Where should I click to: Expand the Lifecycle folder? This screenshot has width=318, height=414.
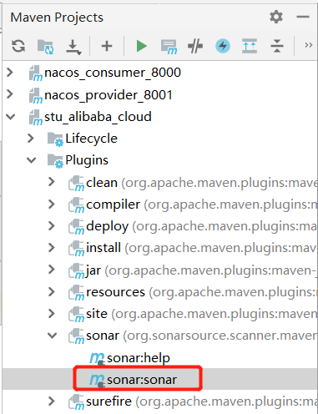(x=31, y=139)
